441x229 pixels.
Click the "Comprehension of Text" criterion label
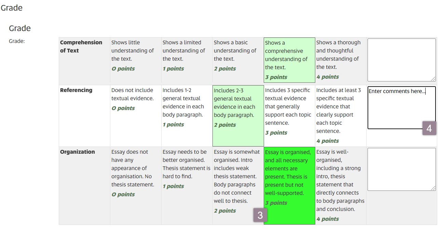click(x=81, y=47)
